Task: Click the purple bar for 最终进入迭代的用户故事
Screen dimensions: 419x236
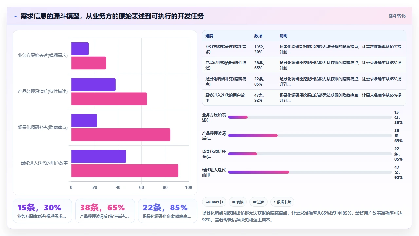Action: pos(99,156)
